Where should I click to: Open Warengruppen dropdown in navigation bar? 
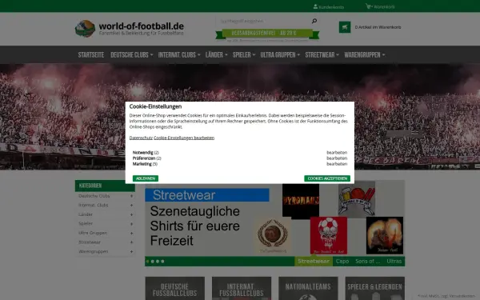[x=365, y=54]
